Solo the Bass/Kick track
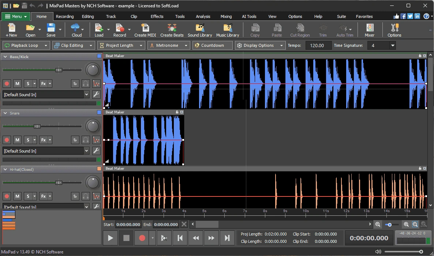The height and width of the screenshot is (256, 434). click(x=28, y=84)
